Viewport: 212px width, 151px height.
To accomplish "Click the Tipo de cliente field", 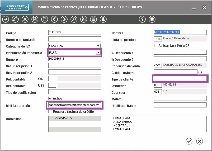I will [x=180, y=79].
